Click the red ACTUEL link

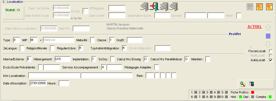coord(255,27)
